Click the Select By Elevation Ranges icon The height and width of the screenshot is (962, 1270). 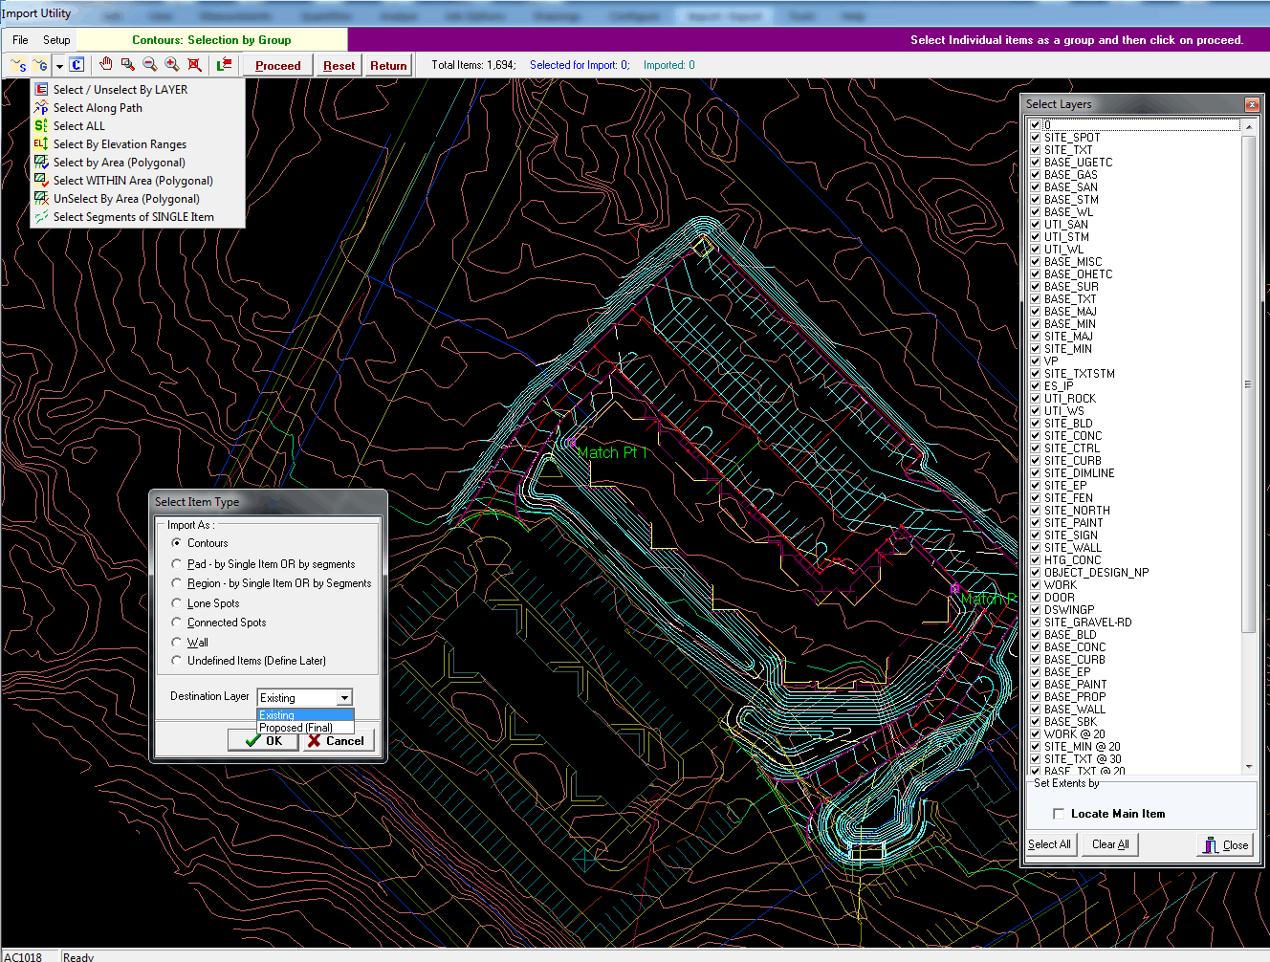[41, 143]
